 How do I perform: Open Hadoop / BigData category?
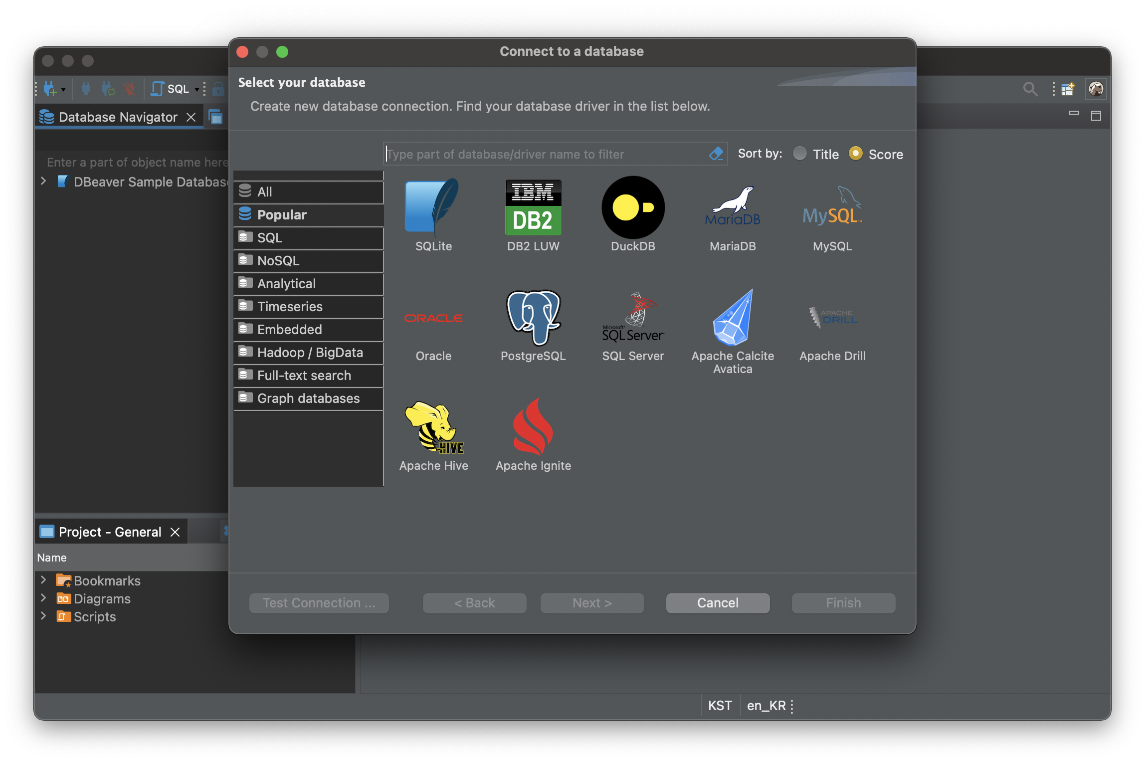tap(308, 353)
